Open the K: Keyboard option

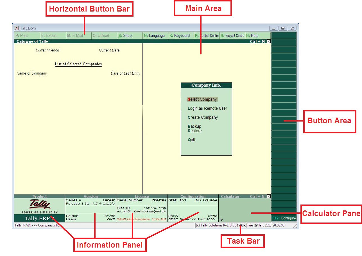181,36
